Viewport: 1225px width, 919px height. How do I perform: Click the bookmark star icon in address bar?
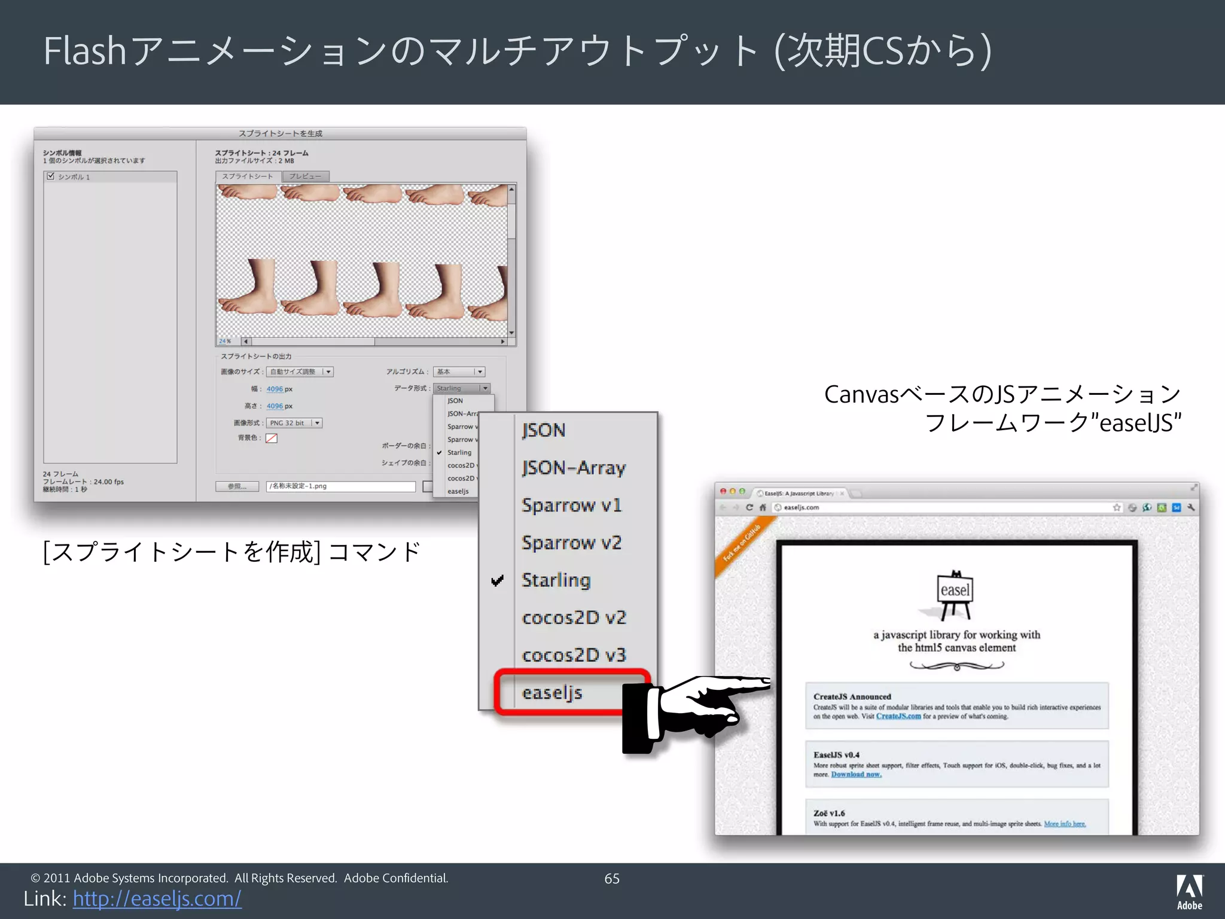click(x=1117, y=507)
